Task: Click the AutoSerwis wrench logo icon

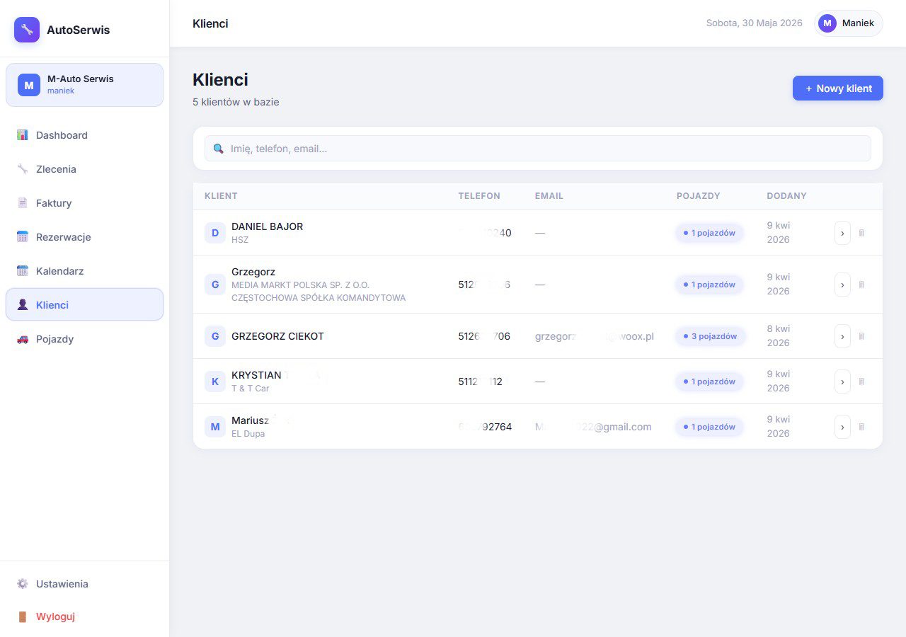Action: (x=27, y=30)
